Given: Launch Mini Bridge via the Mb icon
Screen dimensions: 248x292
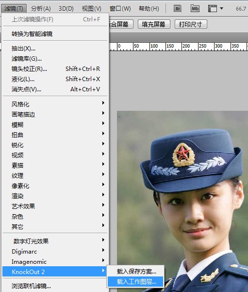Looking at the screenshot, I should pyautogui.click(x=195, y=9).
